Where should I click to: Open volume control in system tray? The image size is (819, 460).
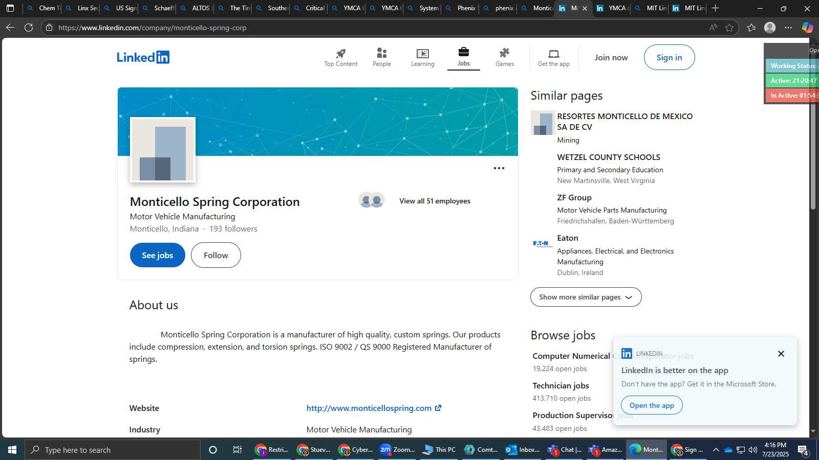(x=752, y=450)
